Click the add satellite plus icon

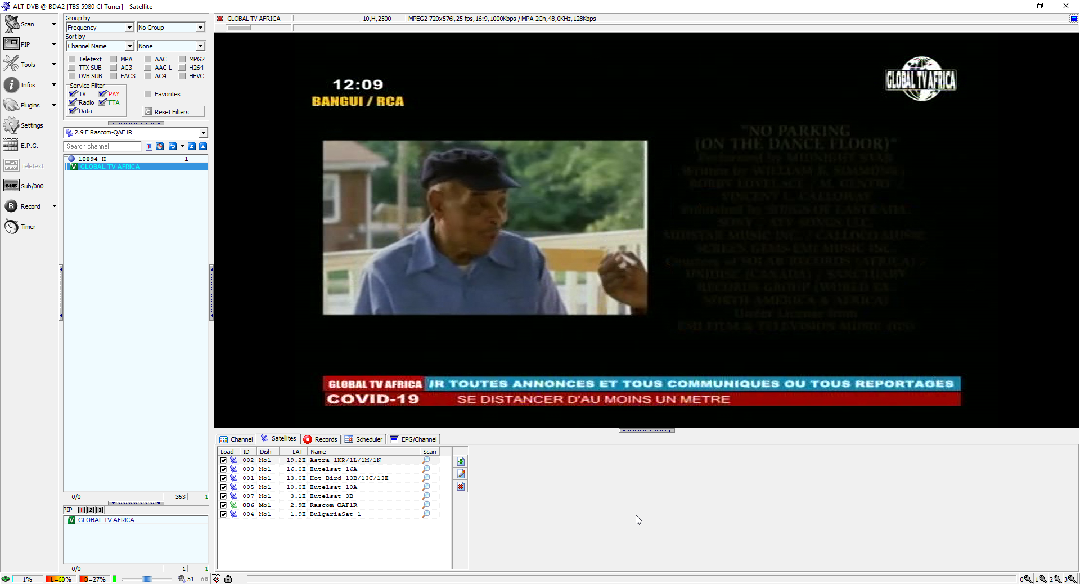click(461, 462)
